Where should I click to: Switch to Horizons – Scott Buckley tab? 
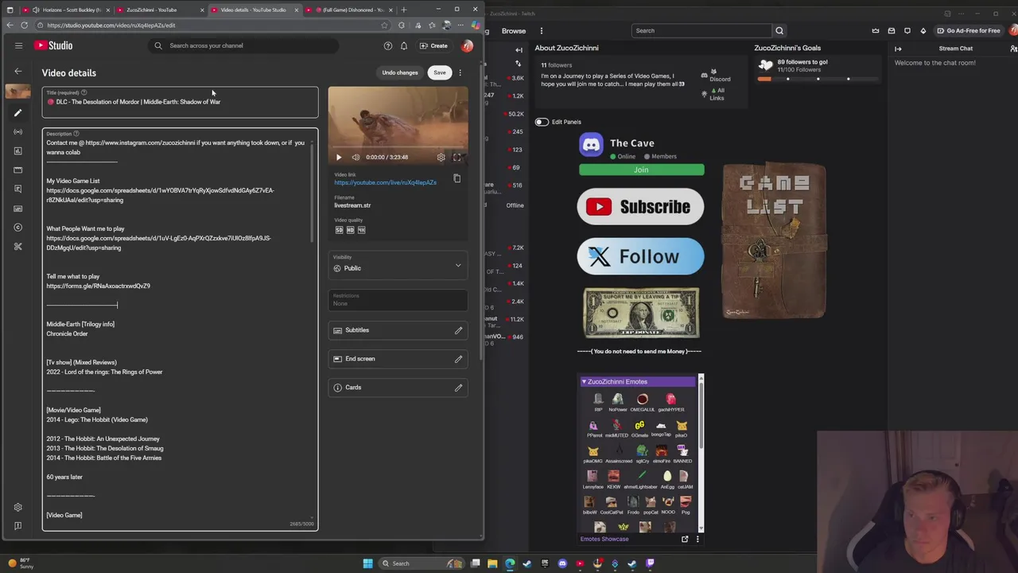tap(65, 10)
